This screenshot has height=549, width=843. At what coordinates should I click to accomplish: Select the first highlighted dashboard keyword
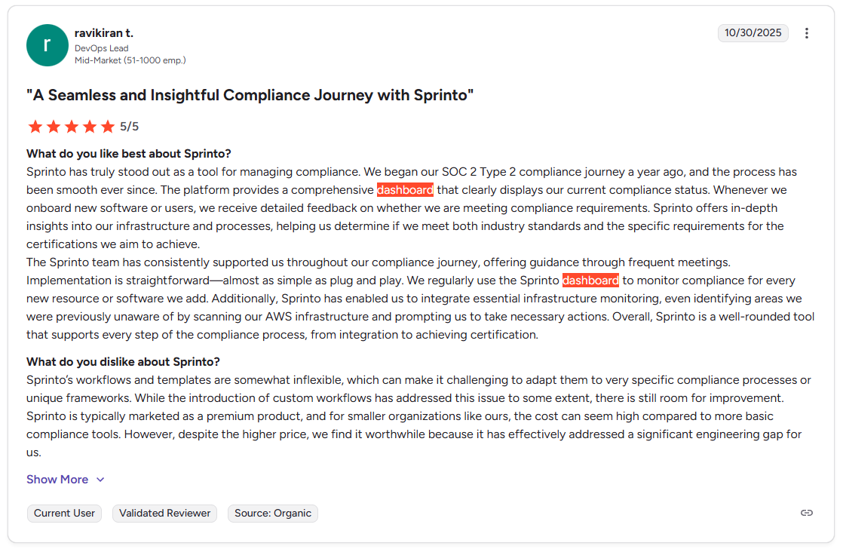406,189
